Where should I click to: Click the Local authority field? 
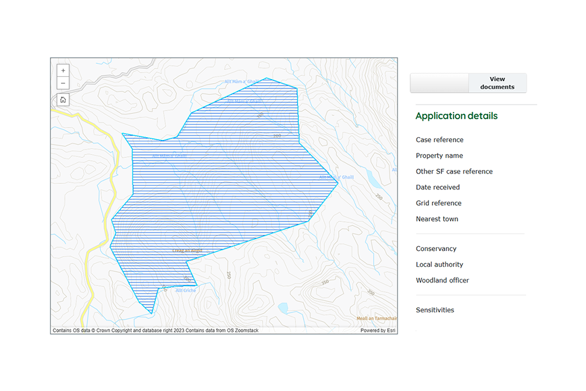click(x=439, y=264)
